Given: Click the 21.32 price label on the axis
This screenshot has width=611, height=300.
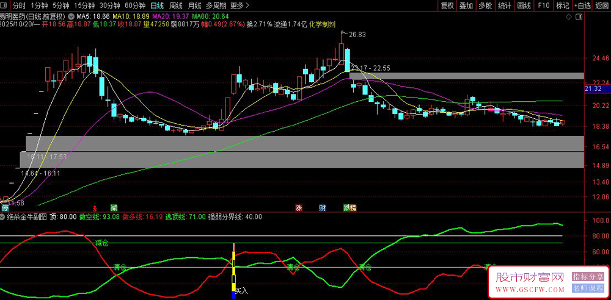Looking at the screenshot, I should (593, 89).
